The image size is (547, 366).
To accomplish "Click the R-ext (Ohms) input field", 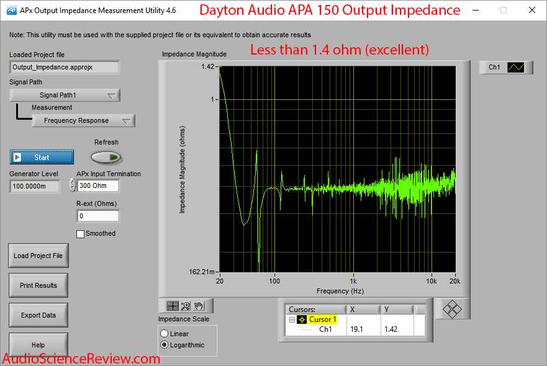I will point(98,216).
